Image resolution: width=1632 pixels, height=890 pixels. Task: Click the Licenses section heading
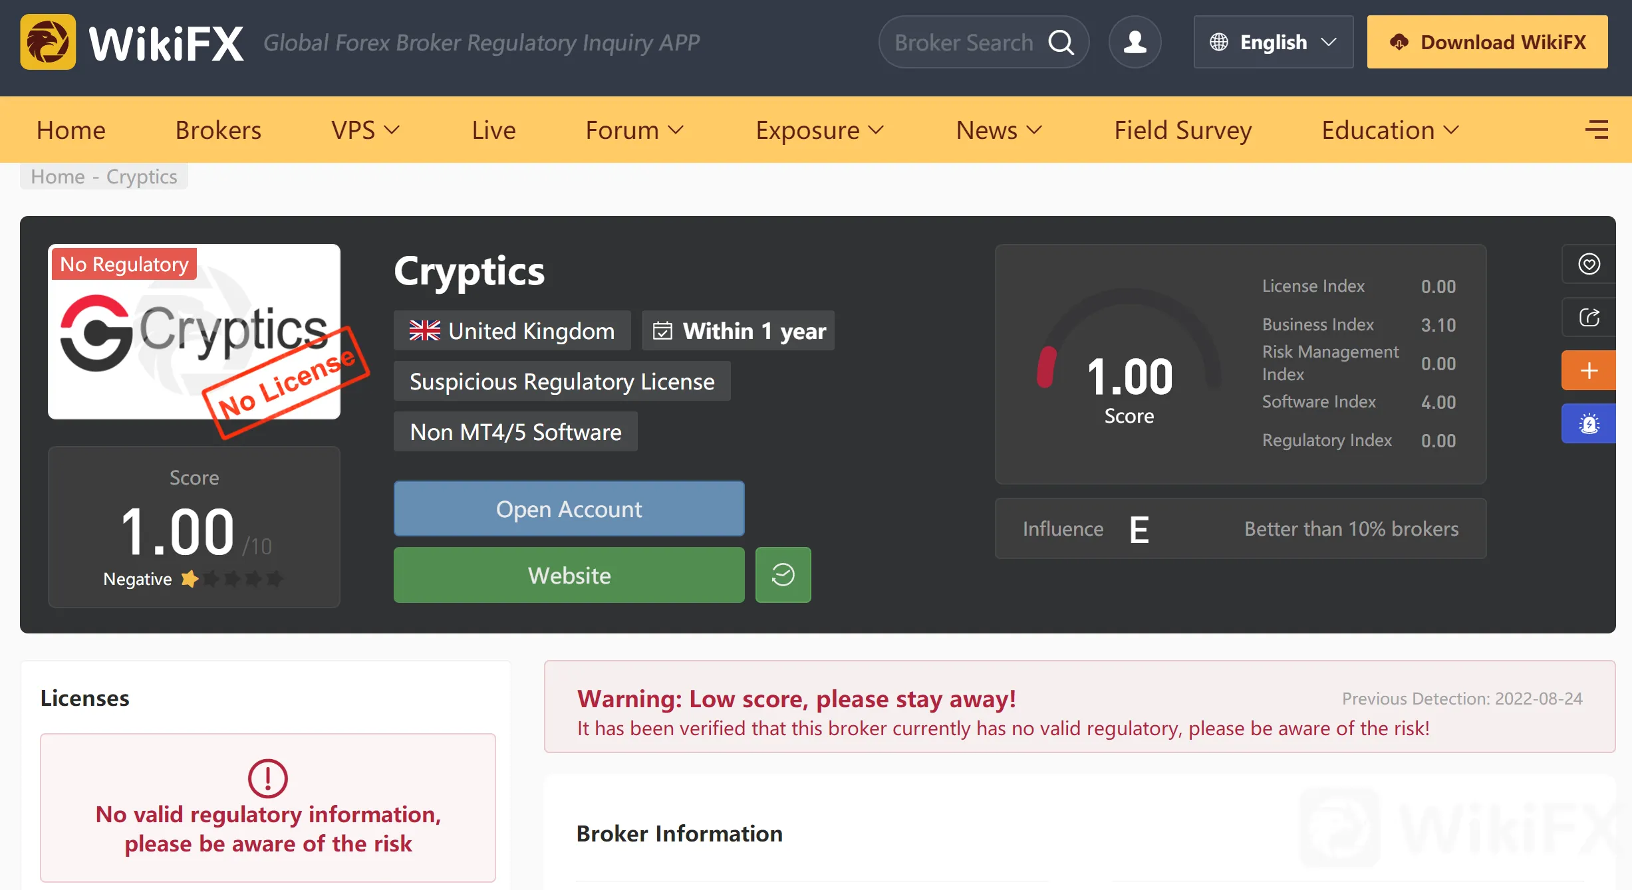point(84,698)
